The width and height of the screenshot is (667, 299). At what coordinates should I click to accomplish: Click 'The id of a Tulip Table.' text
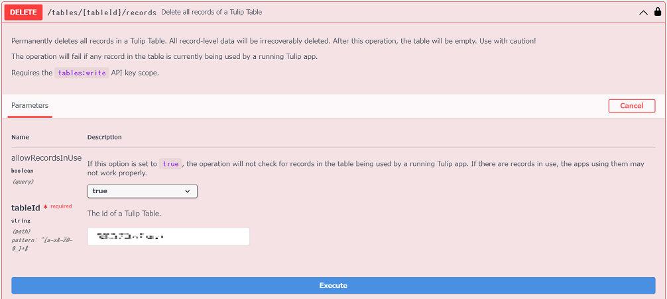(124, 214)
